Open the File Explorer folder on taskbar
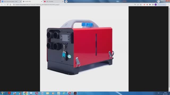This screenshot has width=170, height=95. (48, 93)
